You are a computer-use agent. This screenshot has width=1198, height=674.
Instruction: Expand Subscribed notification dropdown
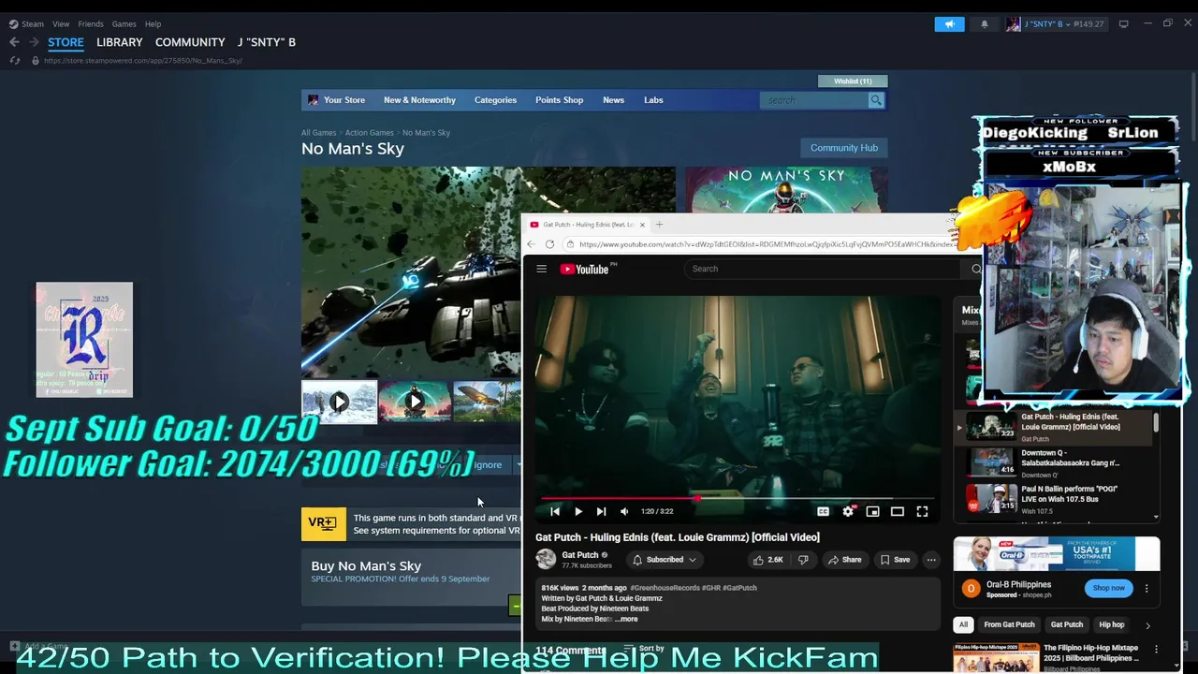pos(665,560)
